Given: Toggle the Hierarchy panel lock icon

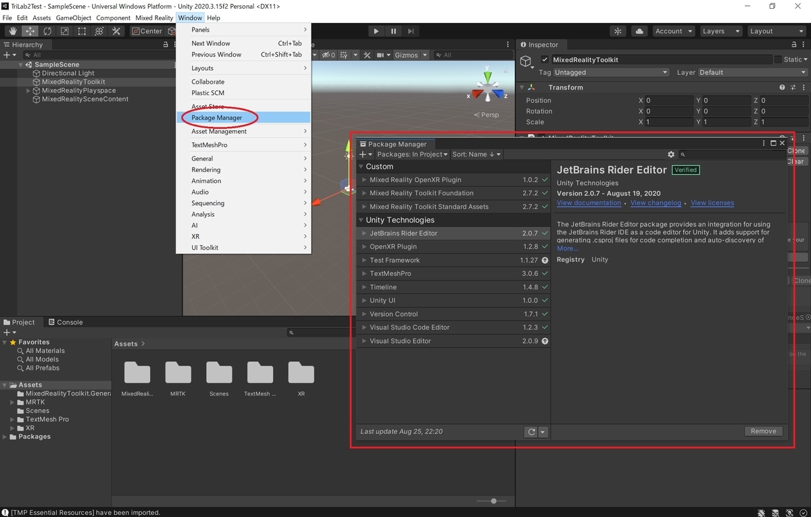Looking at the screenshot, I should (x=166, y=45).
